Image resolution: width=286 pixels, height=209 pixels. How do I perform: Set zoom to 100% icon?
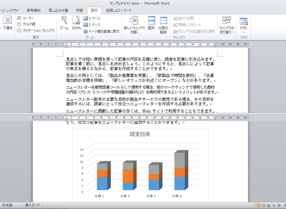tap(76, 23)
